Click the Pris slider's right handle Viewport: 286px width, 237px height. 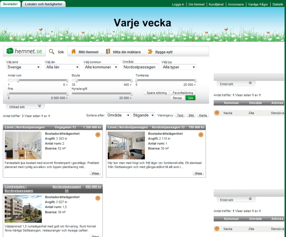(x=68, y=94)
